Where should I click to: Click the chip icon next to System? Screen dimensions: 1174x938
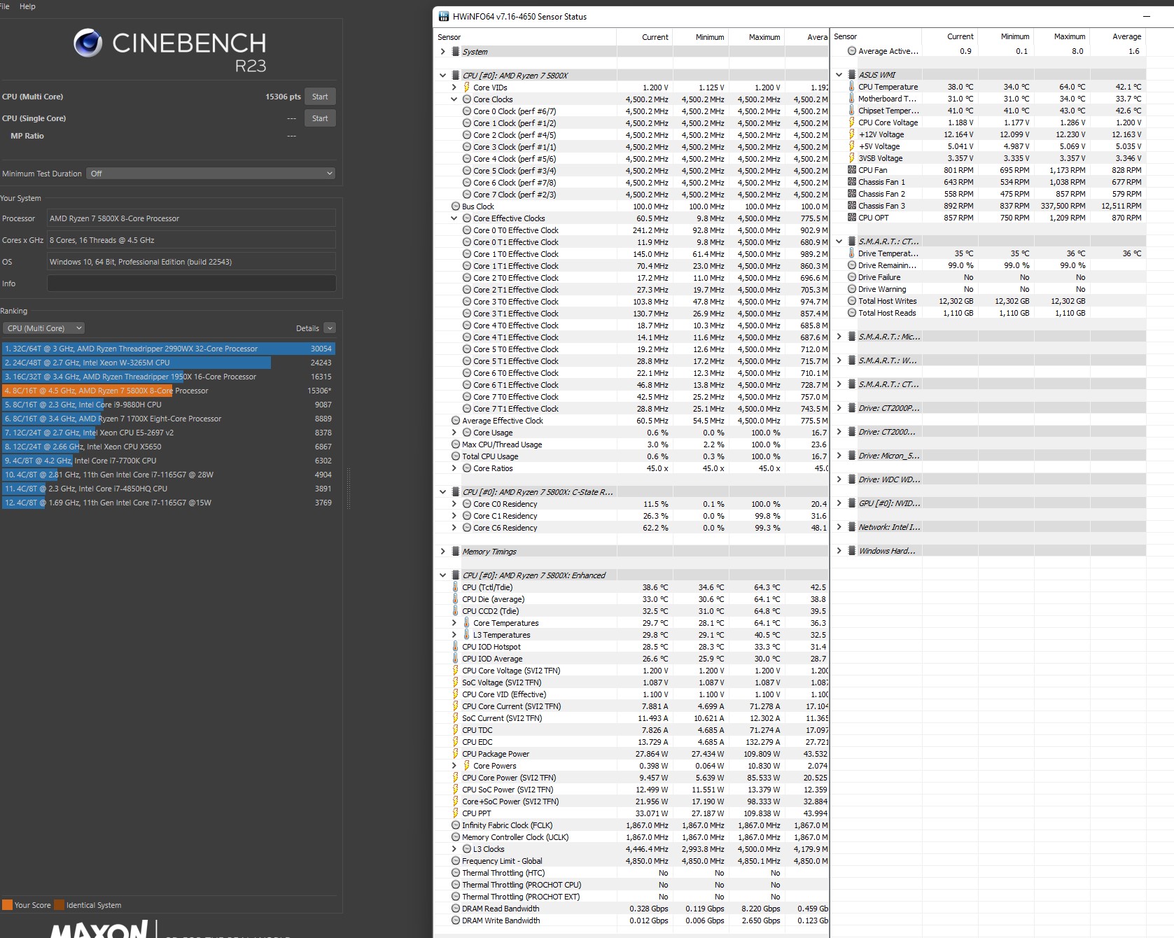(x=456, y=52)
